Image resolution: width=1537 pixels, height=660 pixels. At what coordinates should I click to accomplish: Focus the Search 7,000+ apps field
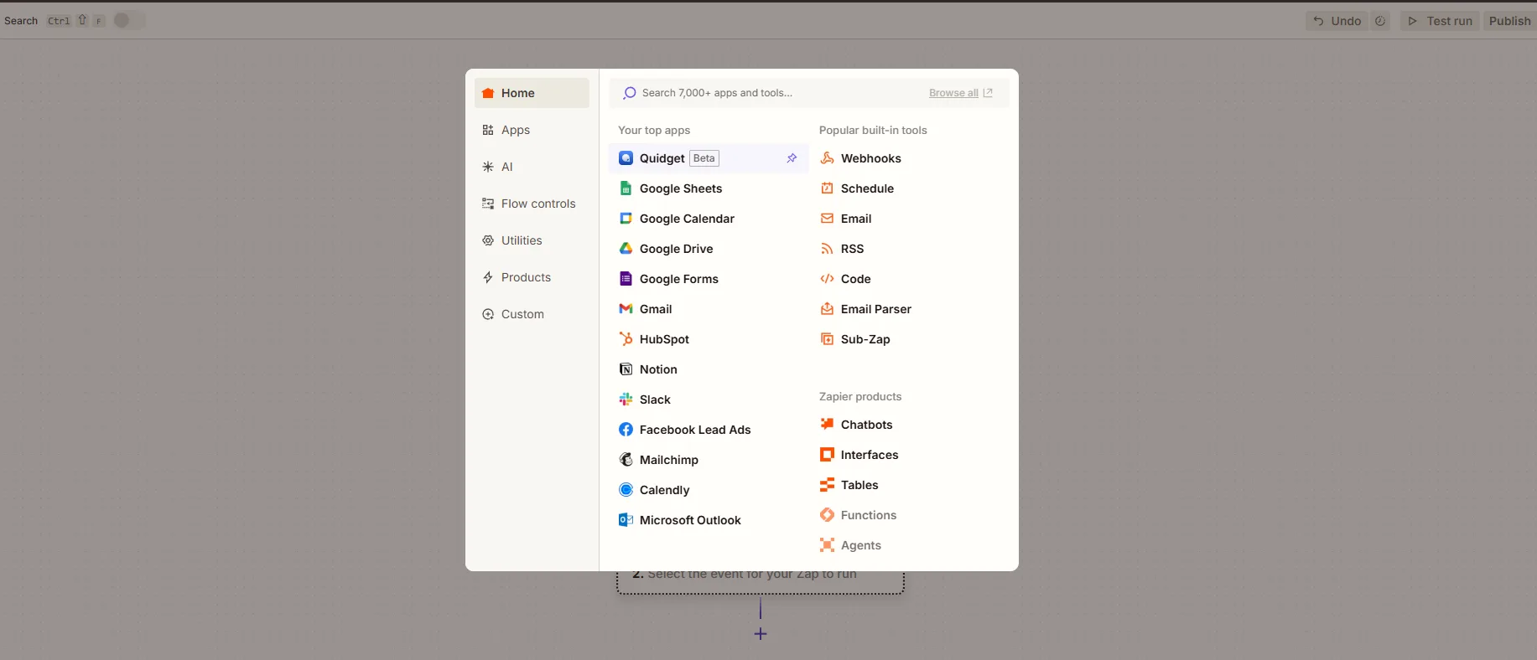[771, 93]
